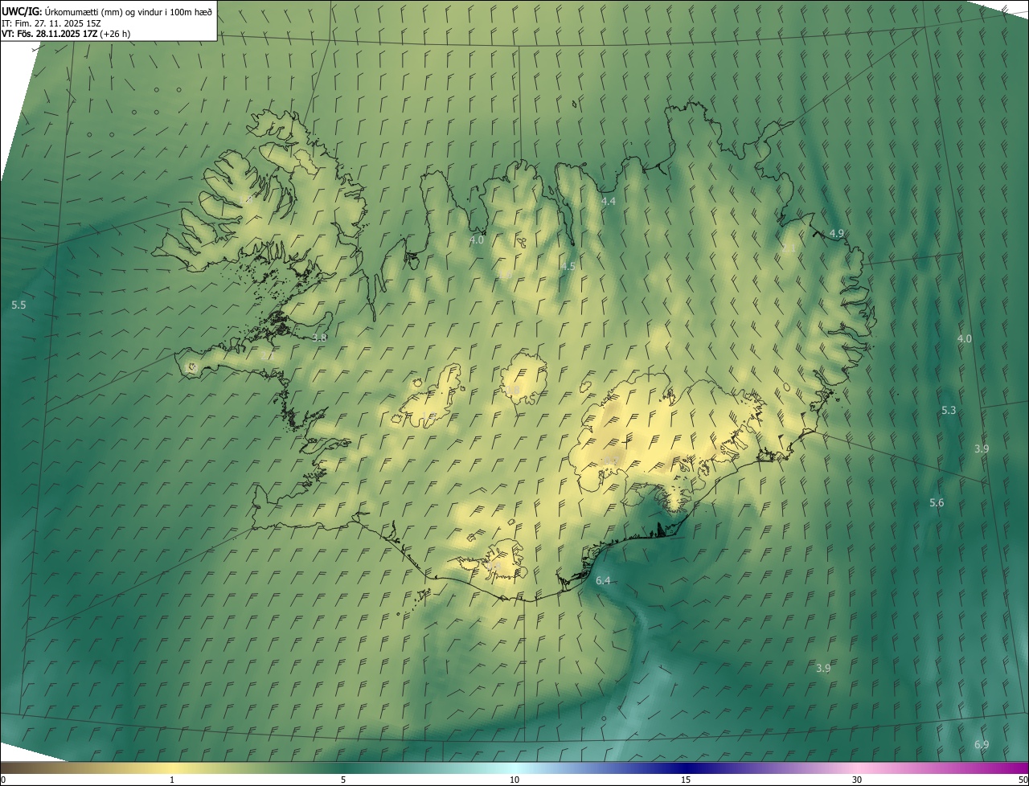Click the 6.9 value near the bottom-right corner
The height and width of the screenshot is (786, 1029).
click(982, 745)
